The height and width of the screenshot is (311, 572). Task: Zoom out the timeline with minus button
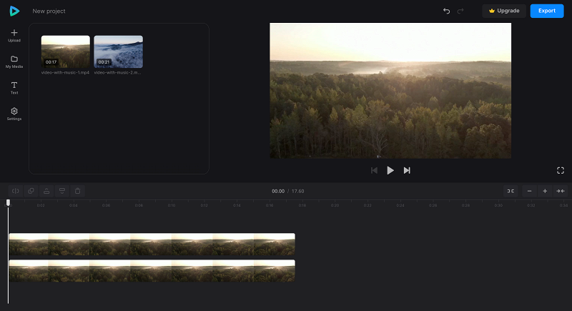[x=529, y=191]
